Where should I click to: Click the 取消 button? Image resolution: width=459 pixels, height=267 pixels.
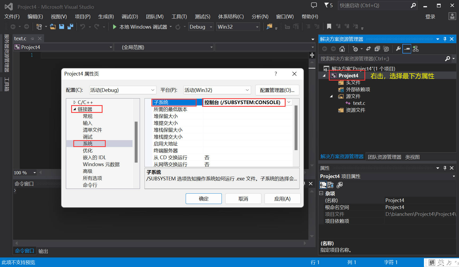tap(243, 199)
